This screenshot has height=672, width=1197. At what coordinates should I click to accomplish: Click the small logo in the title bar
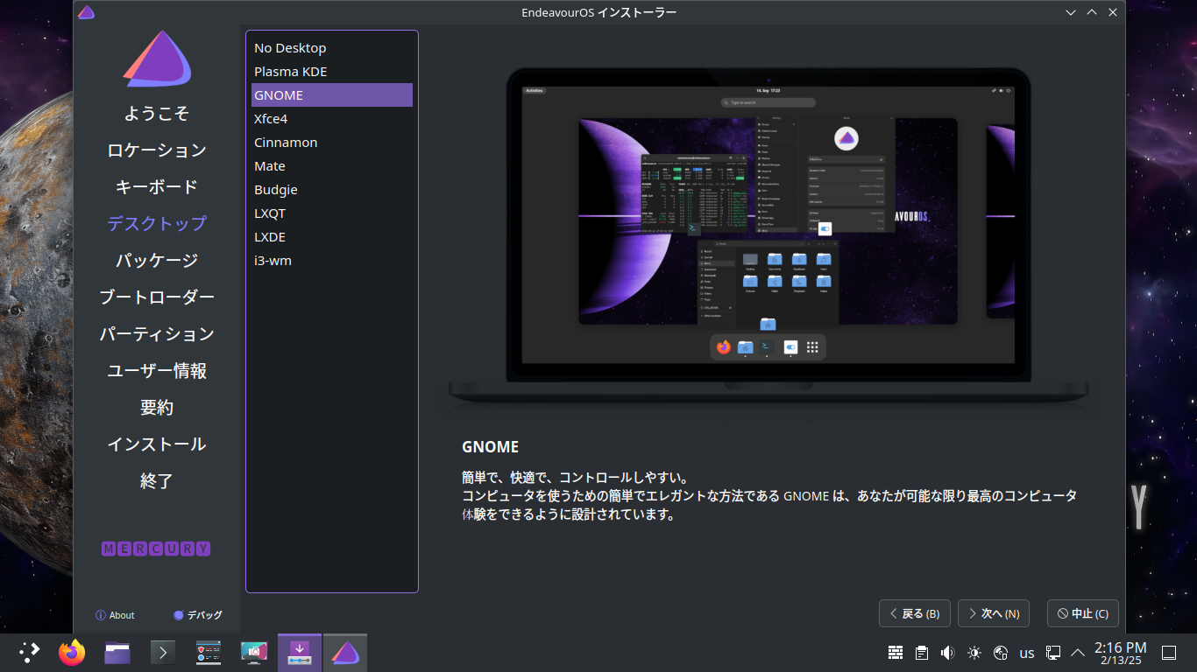coord(86,12)
